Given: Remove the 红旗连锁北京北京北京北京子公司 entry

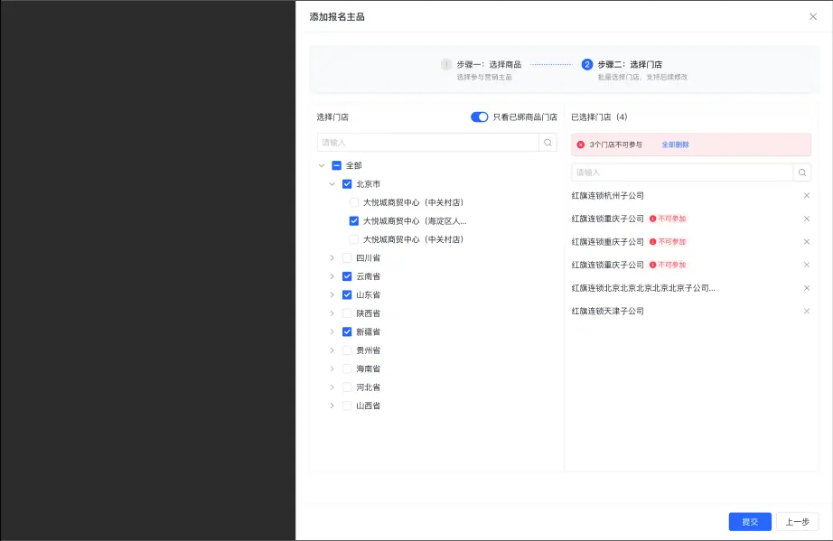Looking at the screenshot, I should [x=807, y=288].
